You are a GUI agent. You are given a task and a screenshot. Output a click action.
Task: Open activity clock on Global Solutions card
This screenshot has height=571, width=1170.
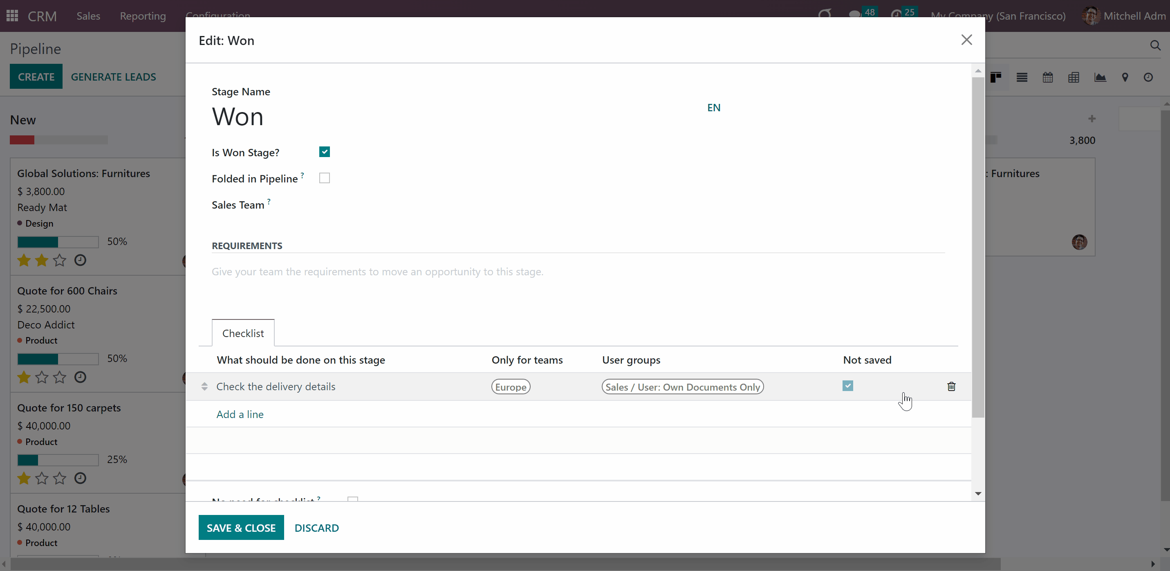tap(80, 260)
